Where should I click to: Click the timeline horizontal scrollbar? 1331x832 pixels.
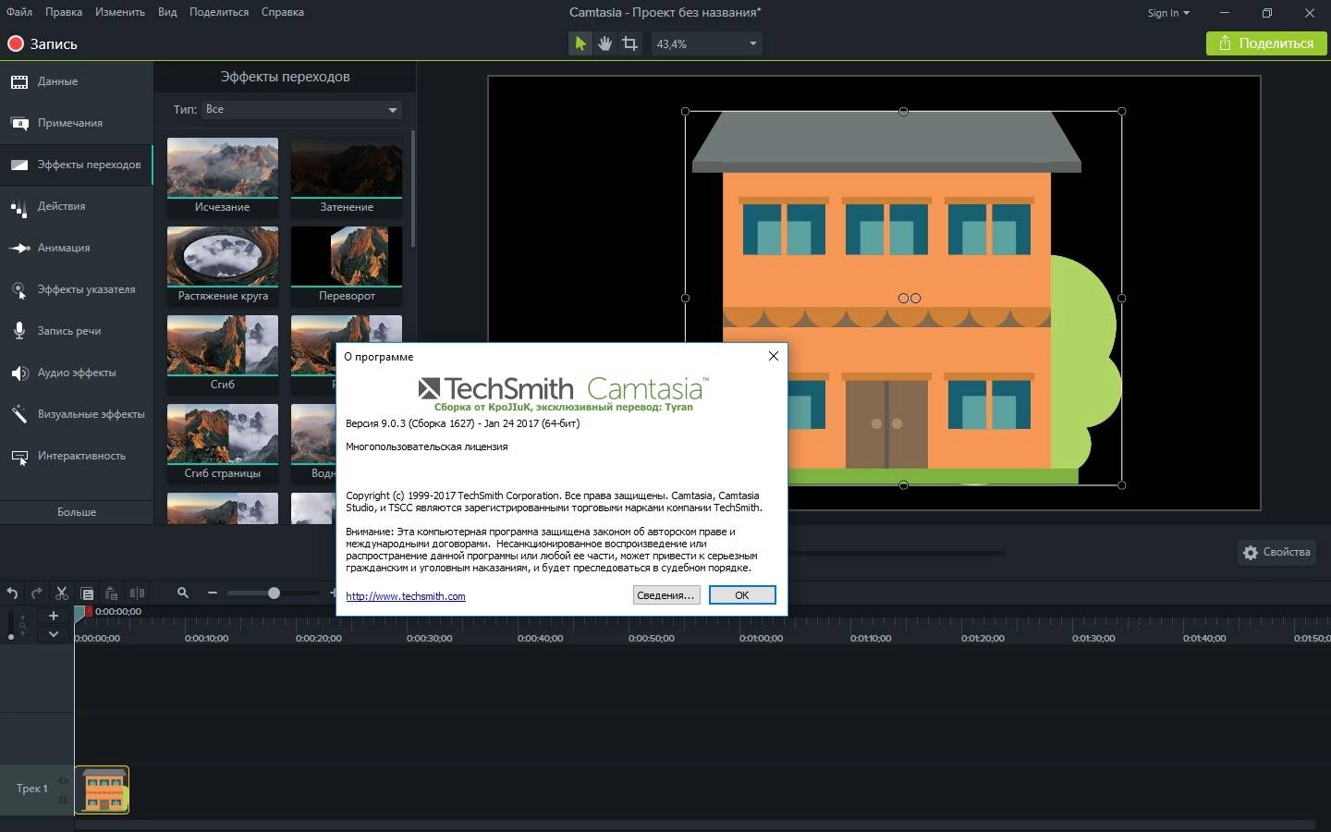click(x=693, y=825)
